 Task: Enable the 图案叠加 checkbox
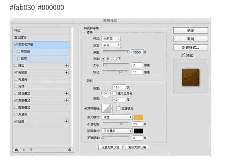16,108
